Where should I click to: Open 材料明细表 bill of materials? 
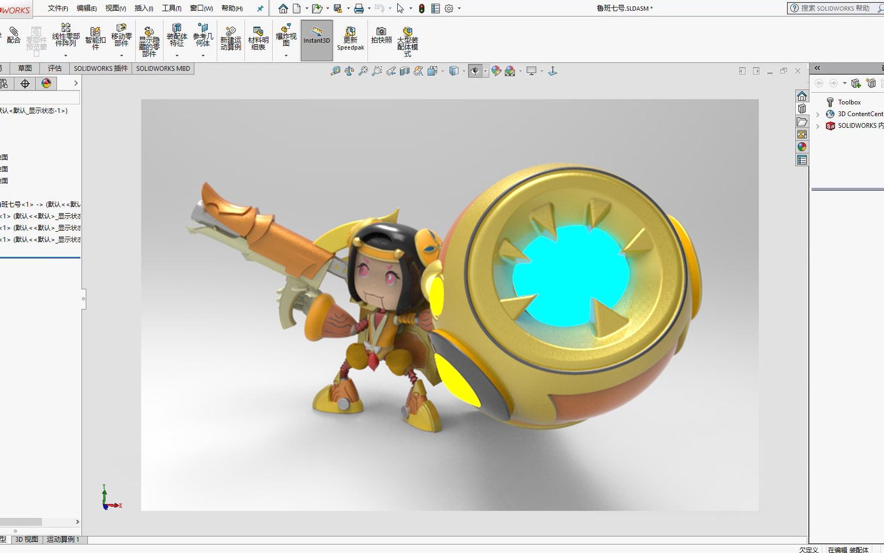pos(258,38)
